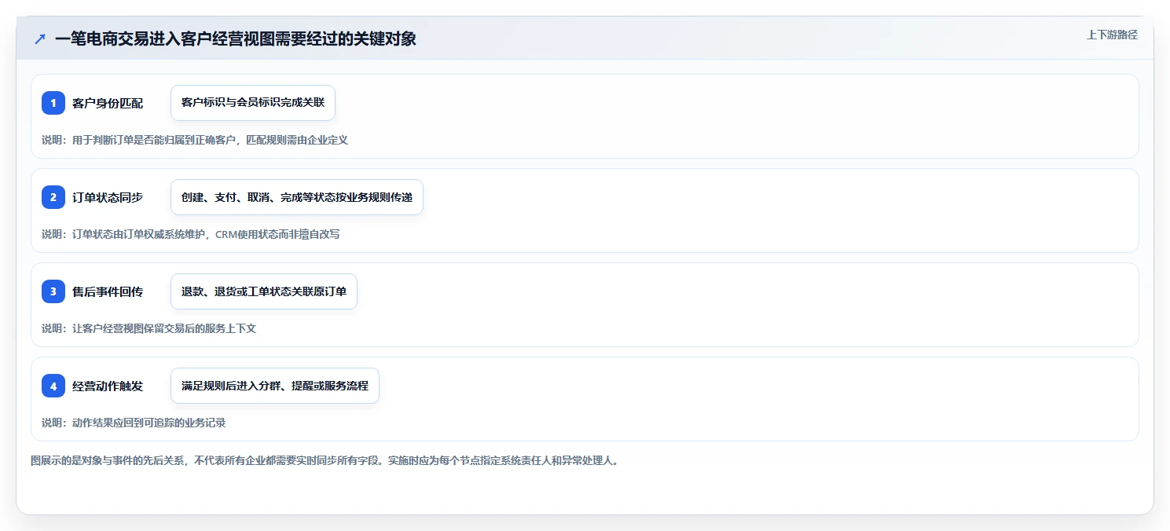The width and height of the screenshot is (1170, 531).
Task: Click step number badge 2
Action: [x=53, y=197]
